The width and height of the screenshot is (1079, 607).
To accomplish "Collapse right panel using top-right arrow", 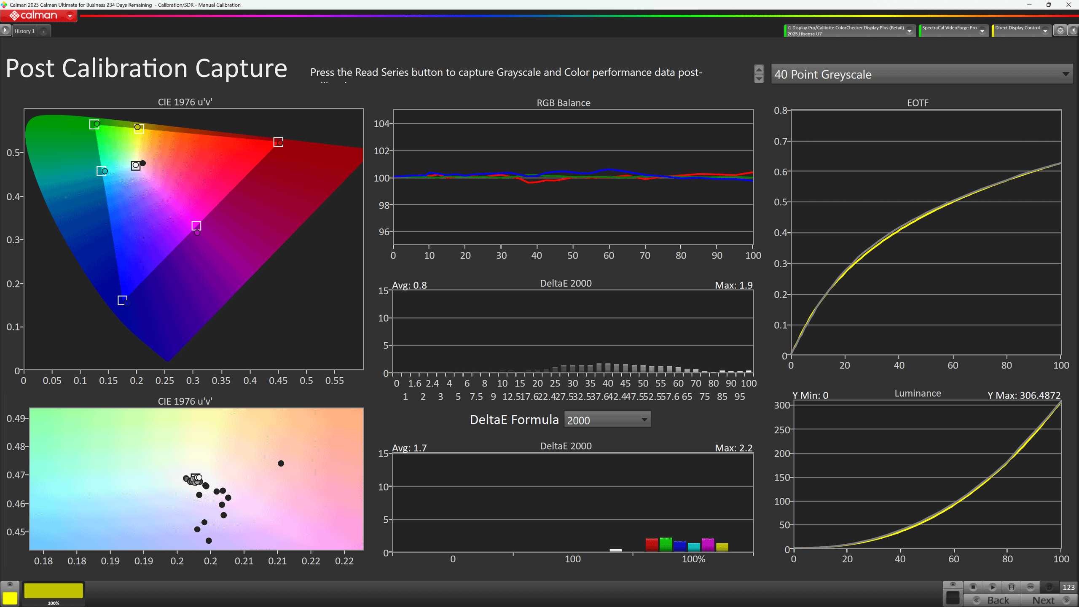I will [x=1074, y=30].
